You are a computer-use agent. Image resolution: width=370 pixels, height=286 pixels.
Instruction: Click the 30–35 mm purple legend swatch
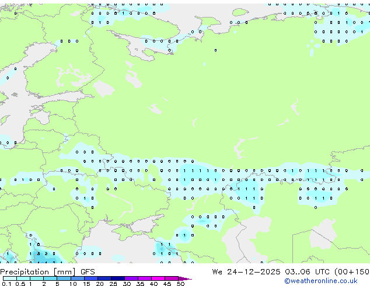coord(131,278)
